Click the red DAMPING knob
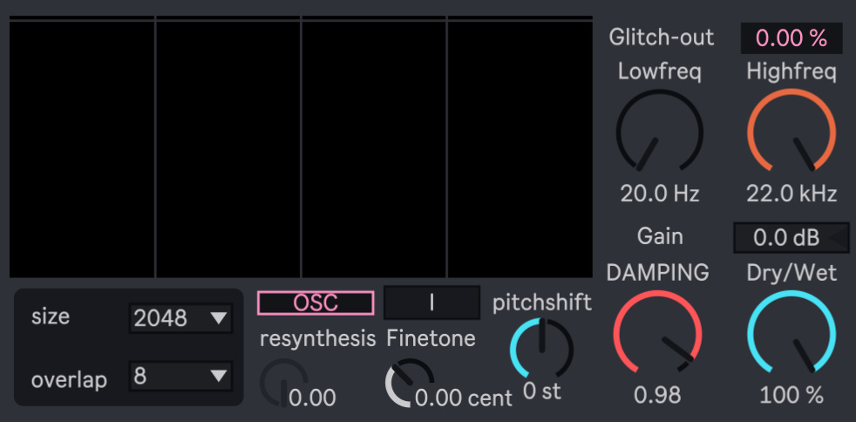This screenshot has width=856, height=422. [x=657, y=335]
